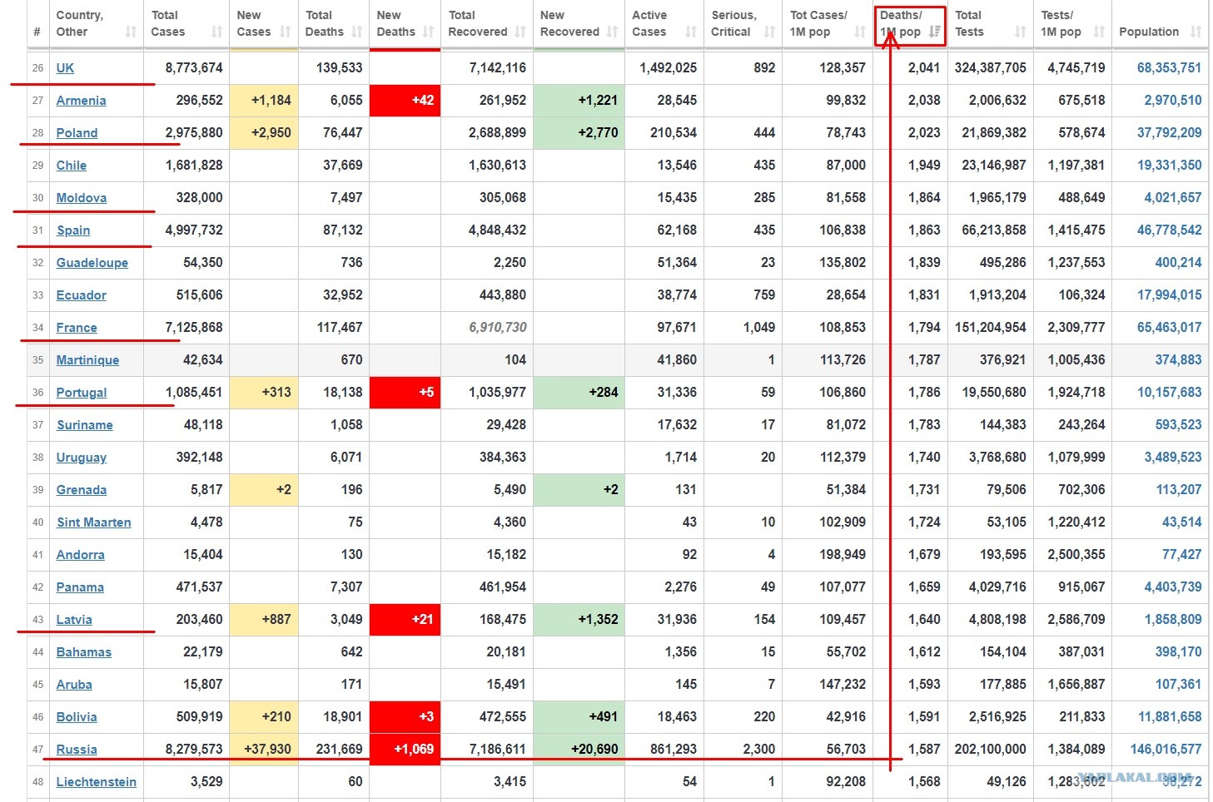Click active sort icon in Deaths/1M pop header
The image size is (1213, 802).
pos(935,32)
